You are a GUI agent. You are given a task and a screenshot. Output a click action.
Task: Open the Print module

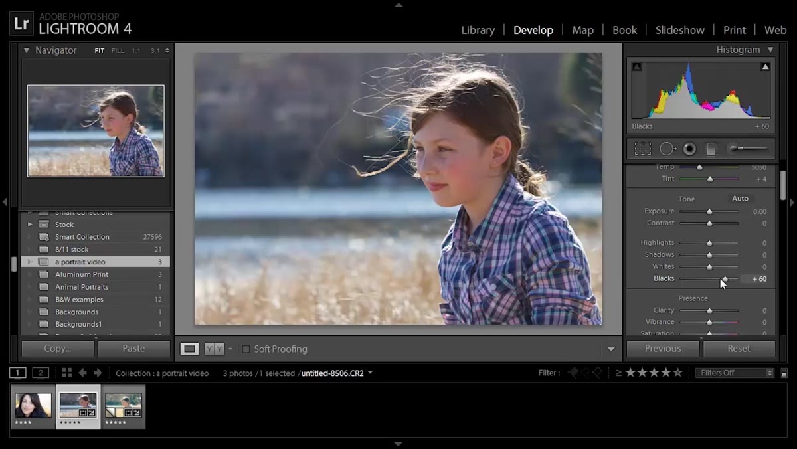pos(735,30)
